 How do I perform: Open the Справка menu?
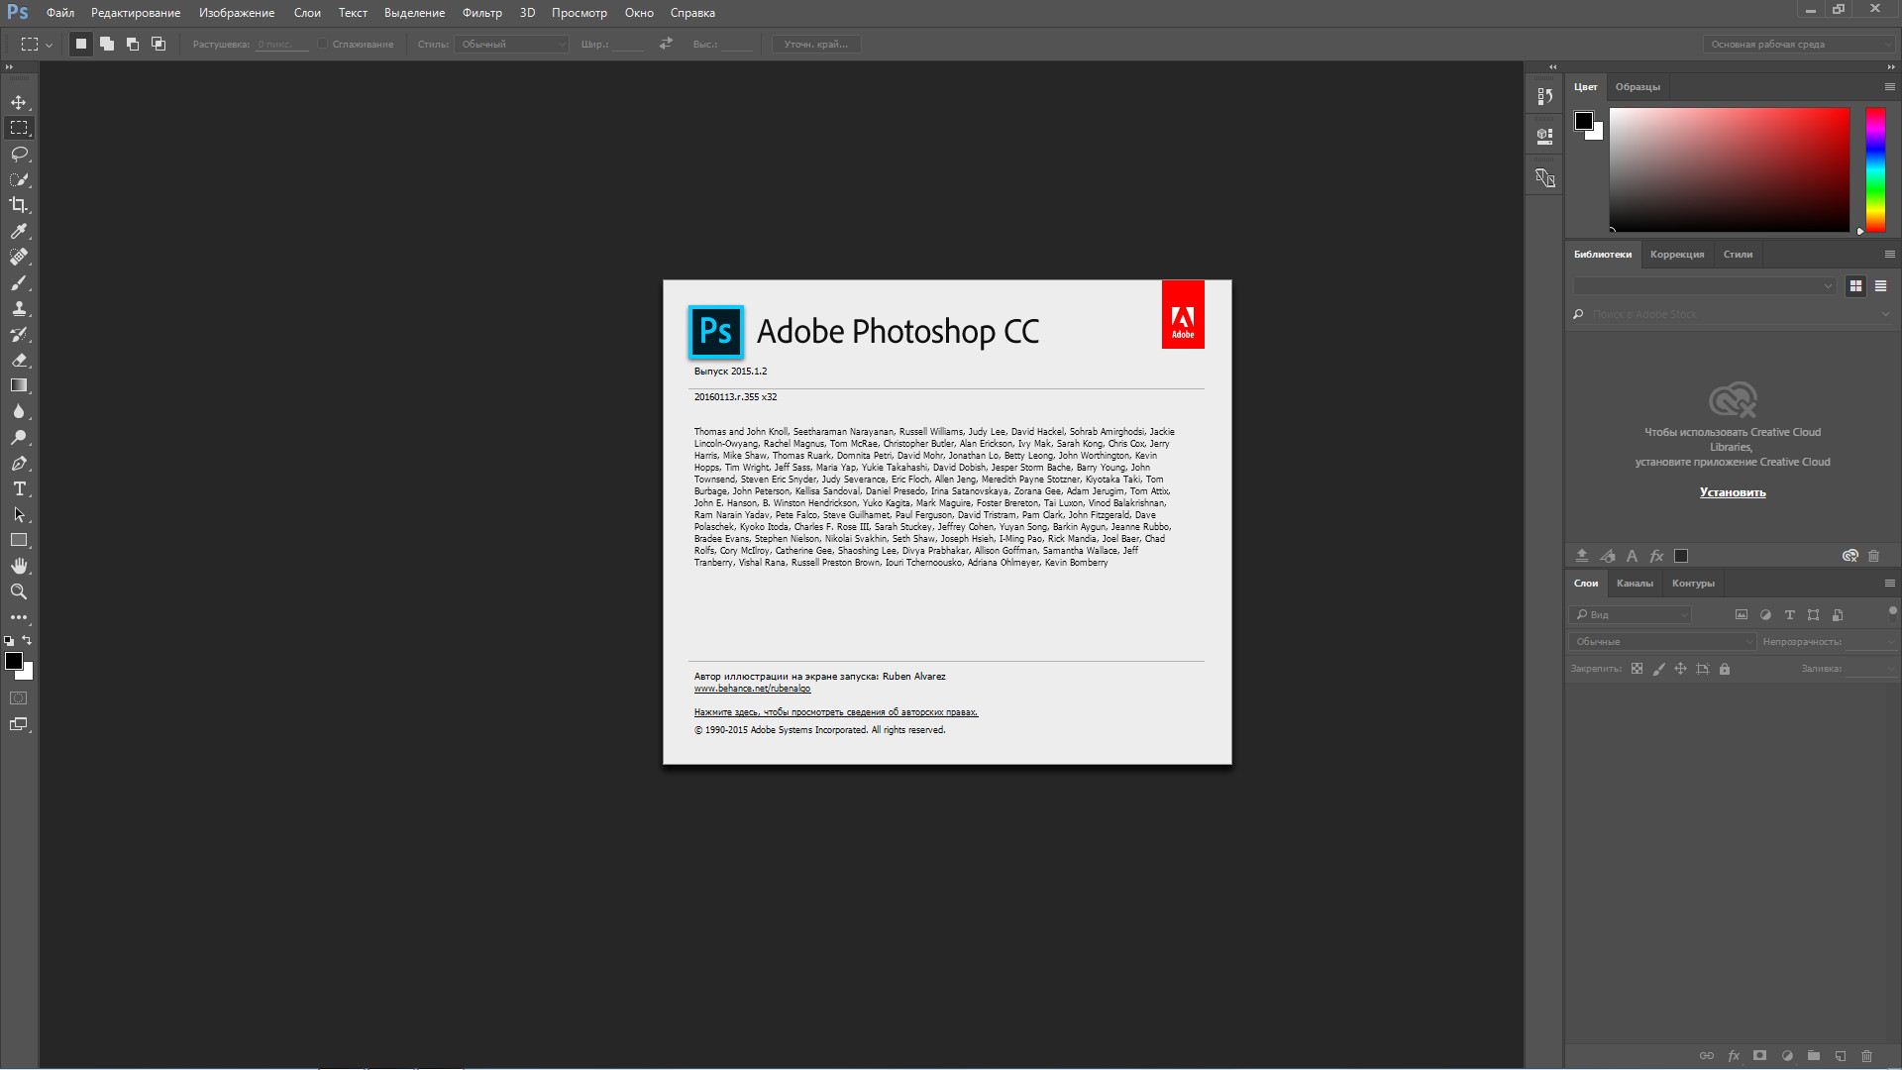point(692,13)
